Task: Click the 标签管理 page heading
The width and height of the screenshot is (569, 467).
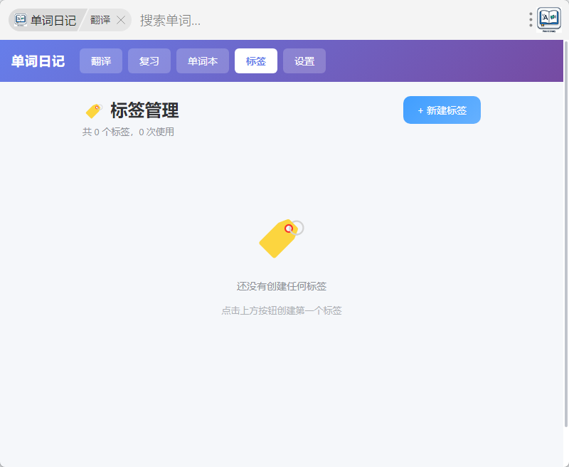Action: click(x=144, y=110)
